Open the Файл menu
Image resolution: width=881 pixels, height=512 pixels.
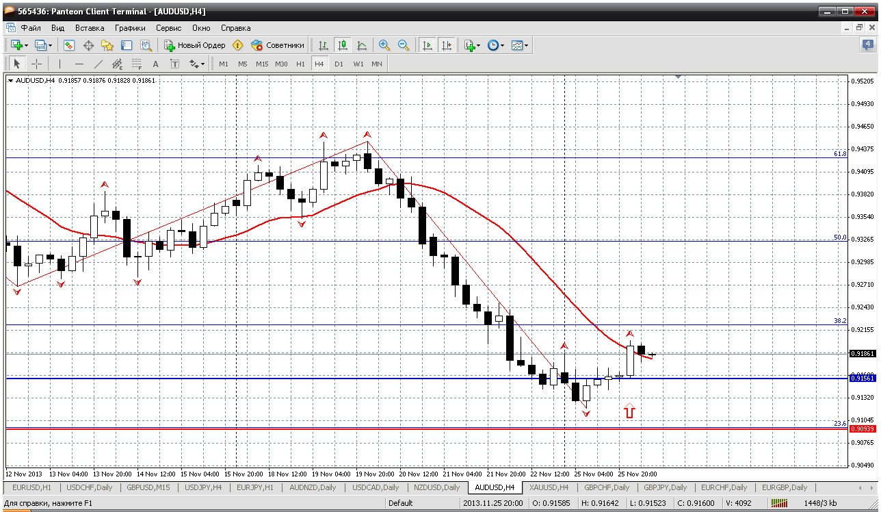(30, 28)
